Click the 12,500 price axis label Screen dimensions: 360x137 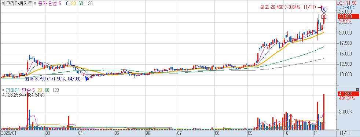pos(345,64)
